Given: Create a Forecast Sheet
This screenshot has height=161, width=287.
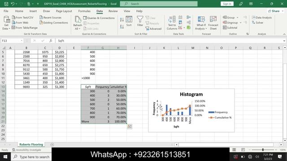Looking at the screenshot, I should (213, 23).
